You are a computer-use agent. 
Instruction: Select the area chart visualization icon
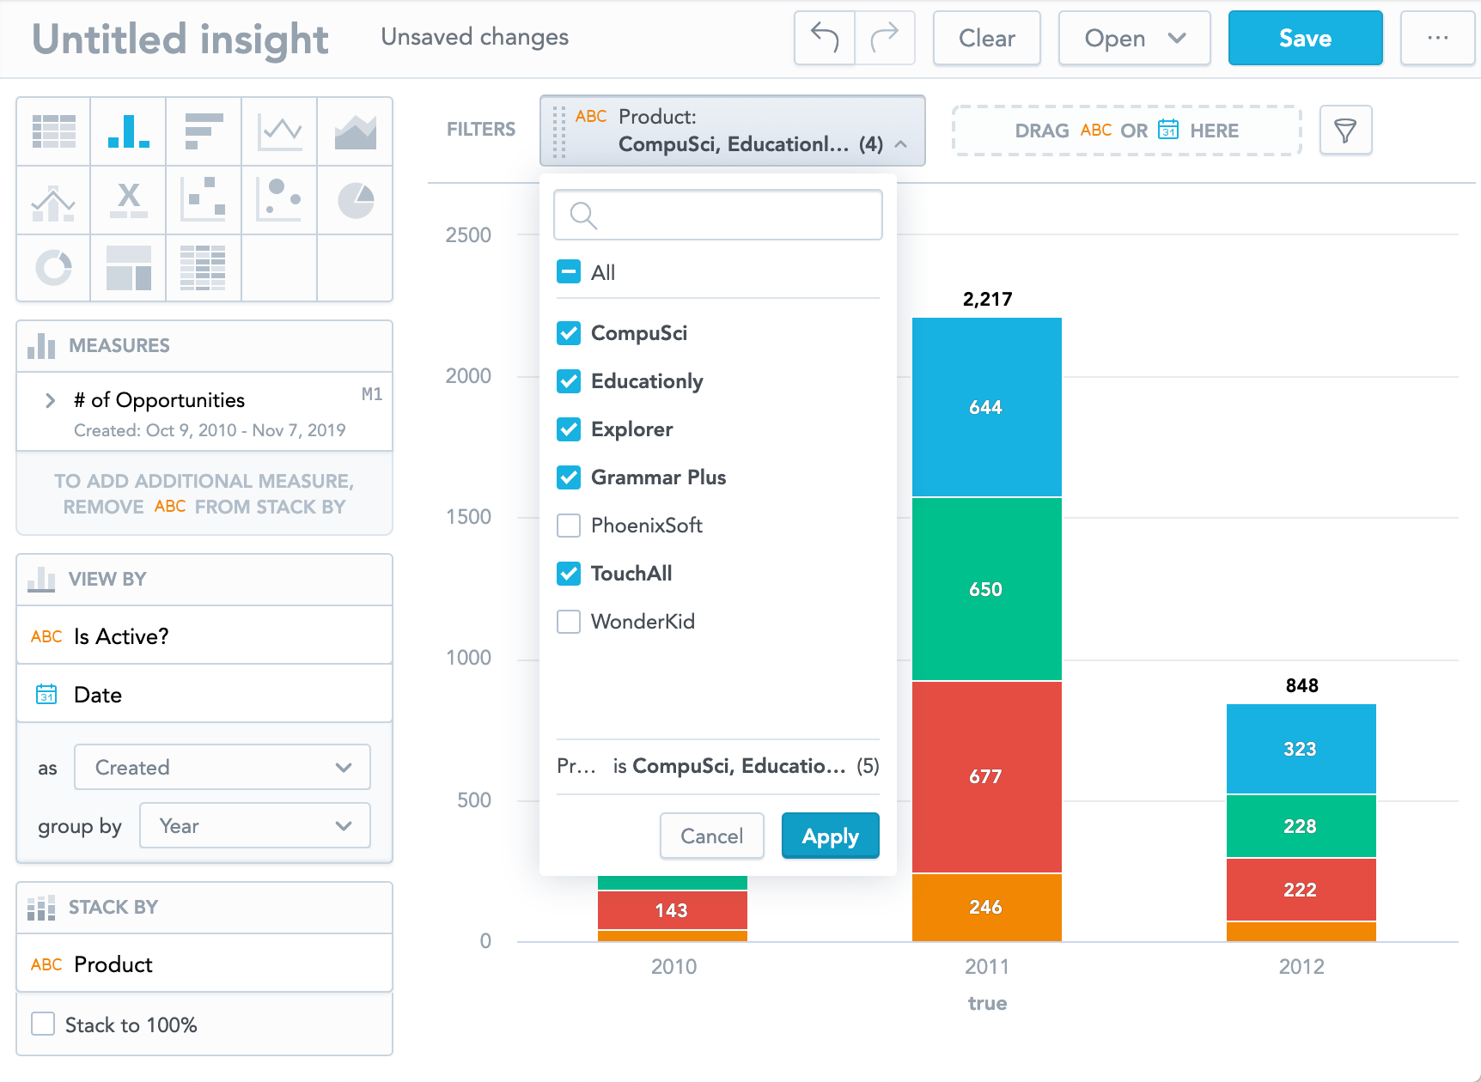(x=355, y=131)
